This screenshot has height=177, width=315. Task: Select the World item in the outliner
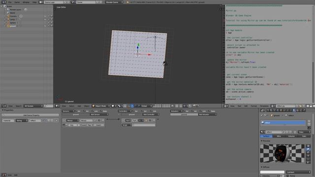(x=12, y=13)
